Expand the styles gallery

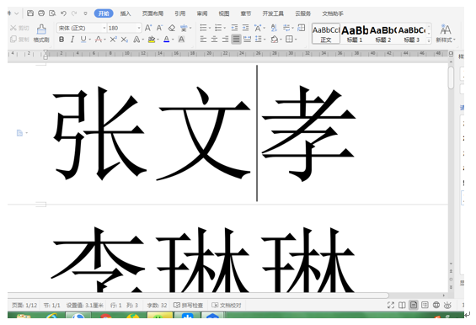point(429,40)
